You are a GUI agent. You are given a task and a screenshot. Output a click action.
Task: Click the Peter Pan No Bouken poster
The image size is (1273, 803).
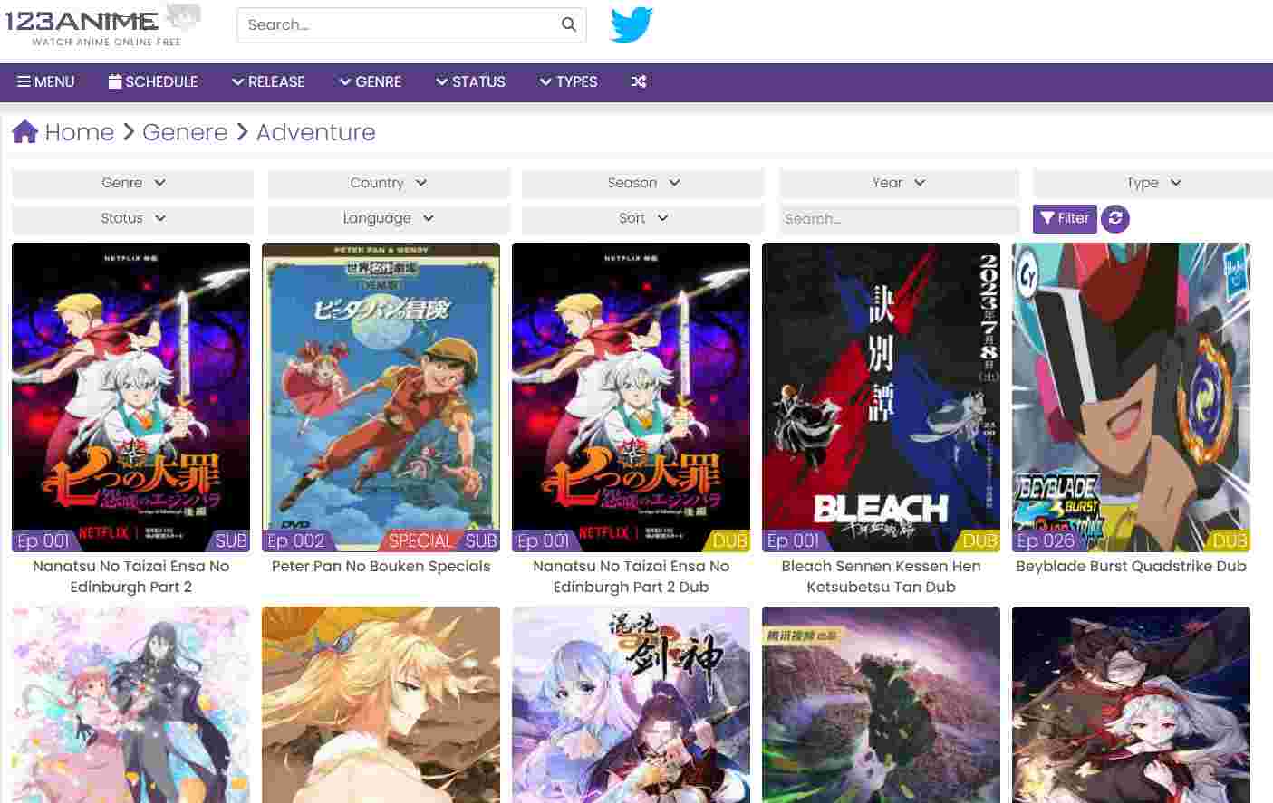[x=381, y=397]
